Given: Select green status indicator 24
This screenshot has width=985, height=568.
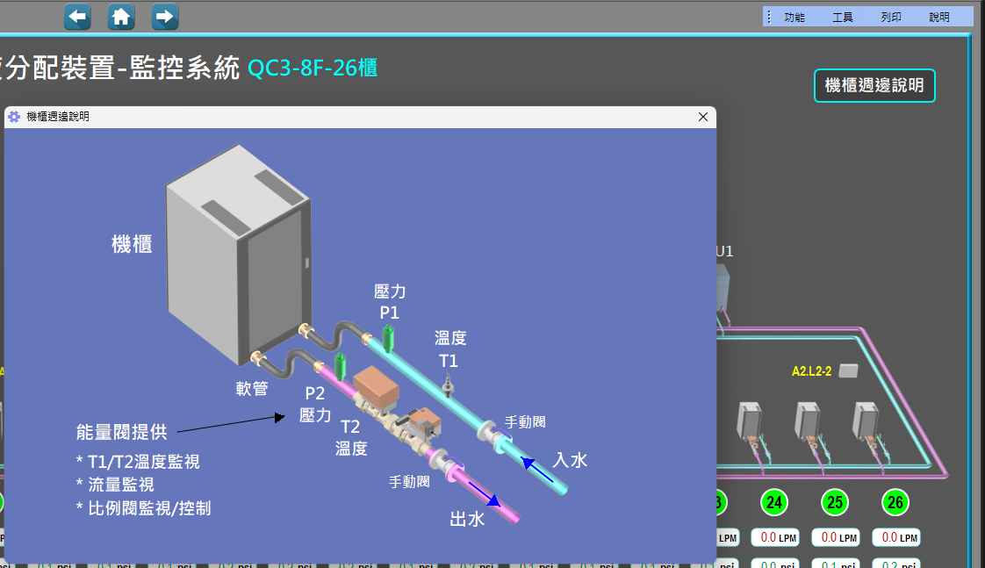Looking at the screenshot, I should click(x=773, y=502).
